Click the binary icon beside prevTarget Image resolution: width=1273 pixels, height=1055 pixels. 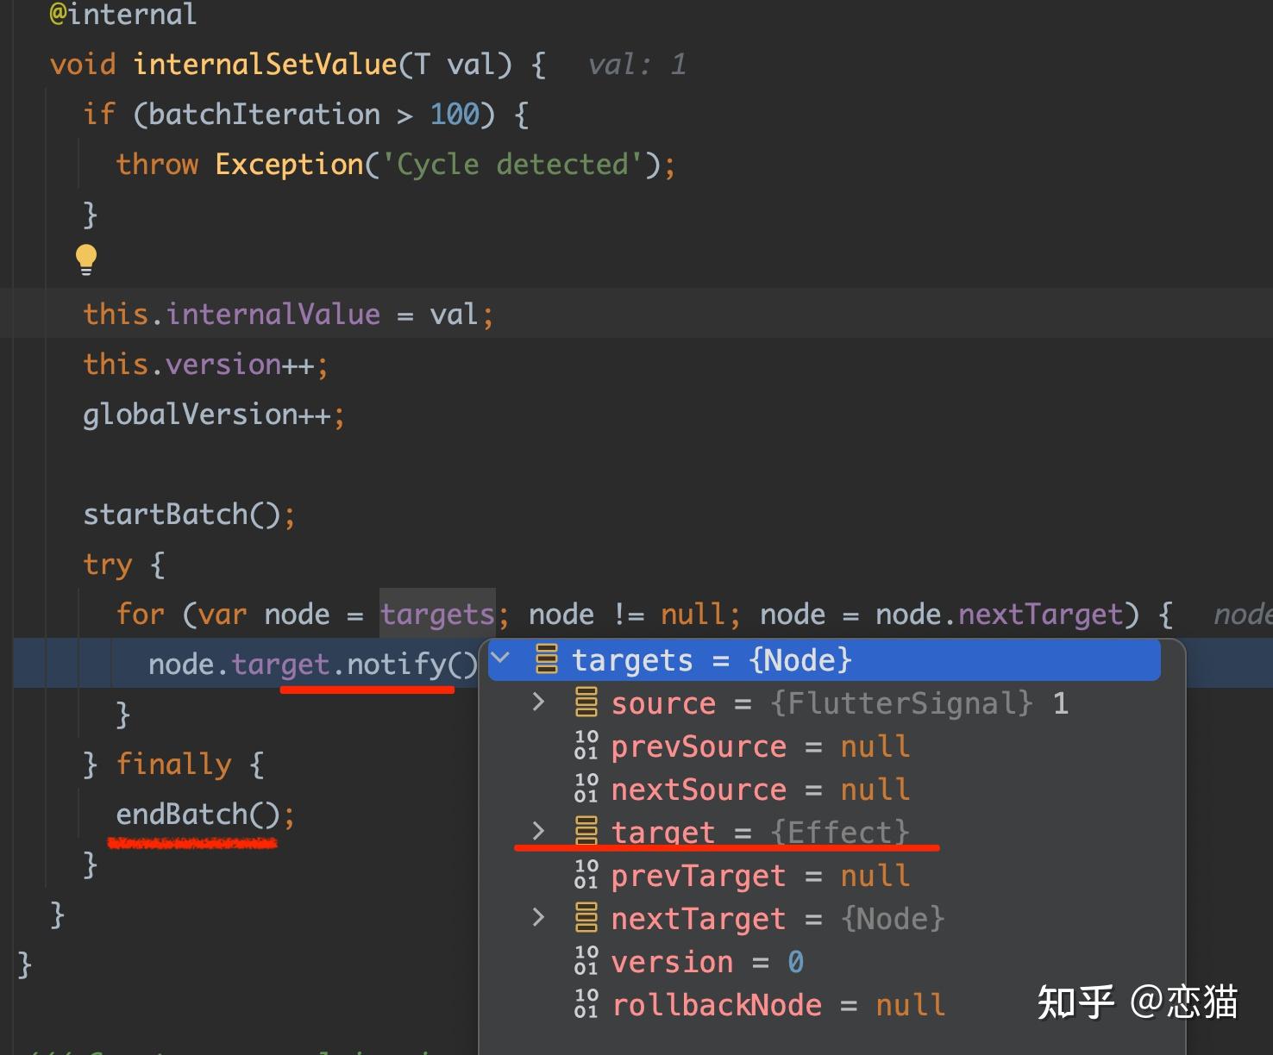point(586,875)
